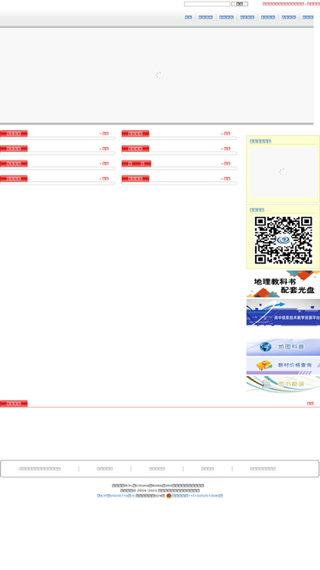Open the 图书勘误 banner link
The height and width of the screenshot is (570, 320).
pos(283,384)
